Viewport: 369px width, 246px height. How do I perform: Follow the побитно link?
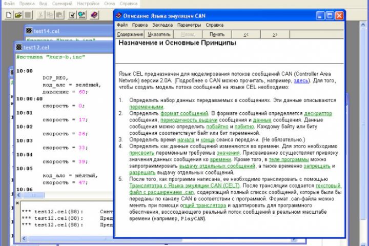tap(244, 127)
